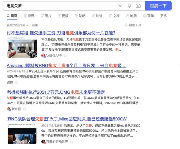Switch to the 图片 tab
Screen dimensions: 180x149
point(46,16)
